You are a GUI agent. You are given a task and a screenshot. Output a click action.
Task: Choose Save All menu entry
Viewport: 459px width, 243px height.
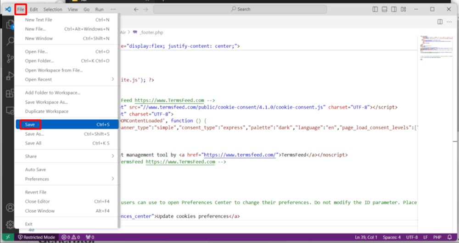tap(67, 144)
